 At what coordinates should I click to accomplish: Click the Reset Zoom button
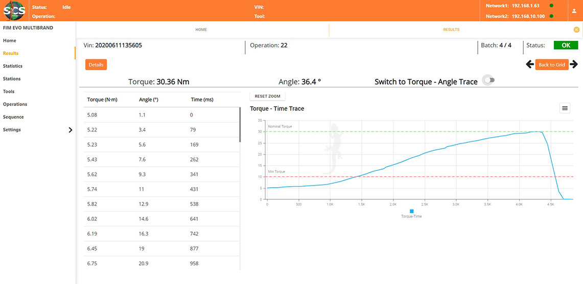click(x=267, y=96)
